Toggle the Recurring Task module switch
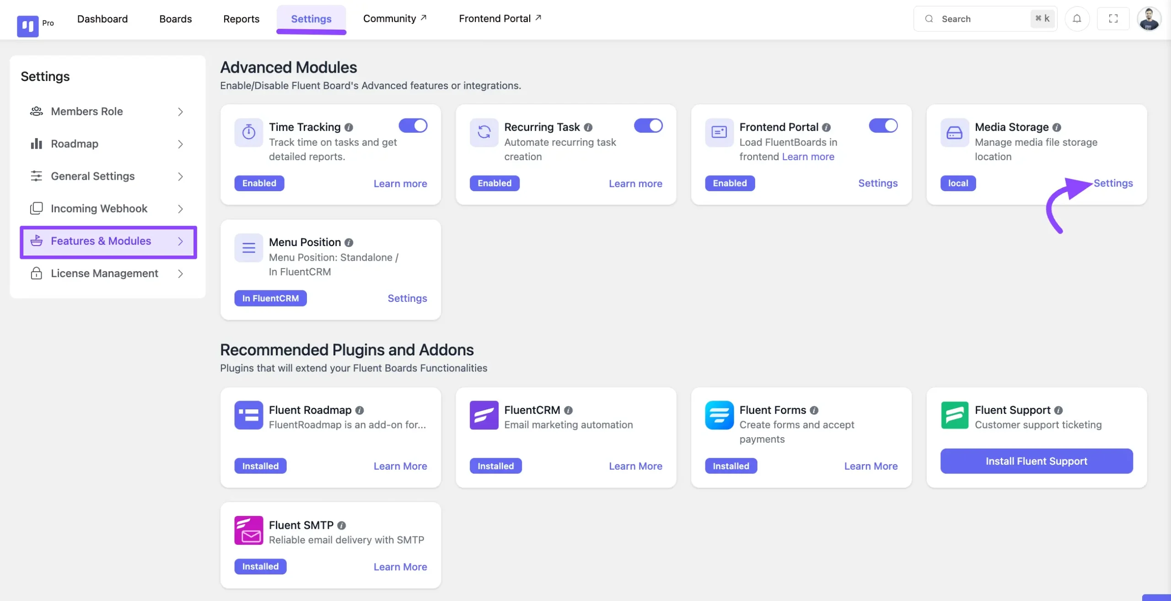The height and width of the screenshot is (601, 1171). tap(648, 125)
